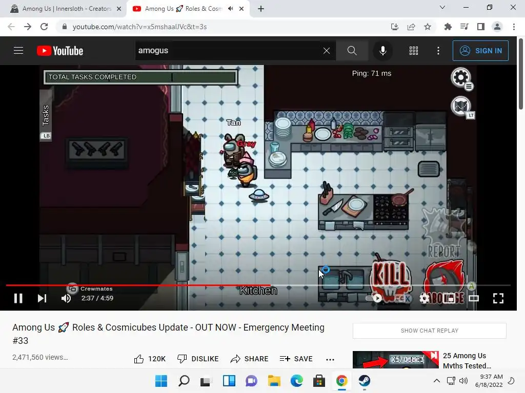Toggle the autoplay switch
This screenshot has height=393, width=525.
(374, 298)
